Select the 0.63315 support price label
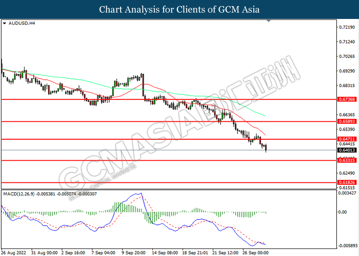Screen dimensions: 359x256 coord(347,160)
